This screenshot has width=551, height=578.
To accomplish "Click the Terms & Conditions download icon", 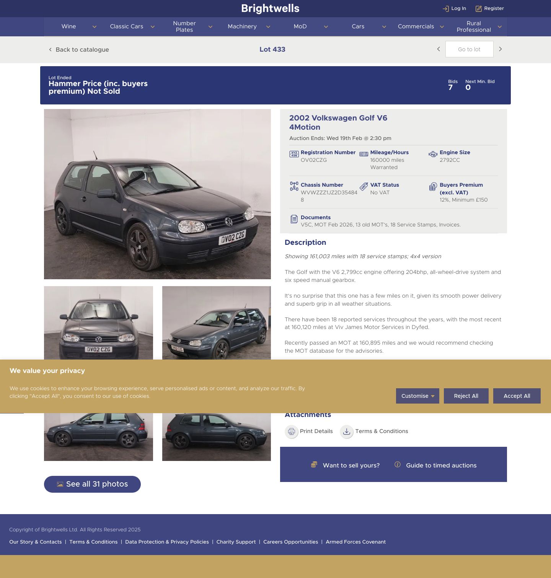I will (x=347, y=431).
